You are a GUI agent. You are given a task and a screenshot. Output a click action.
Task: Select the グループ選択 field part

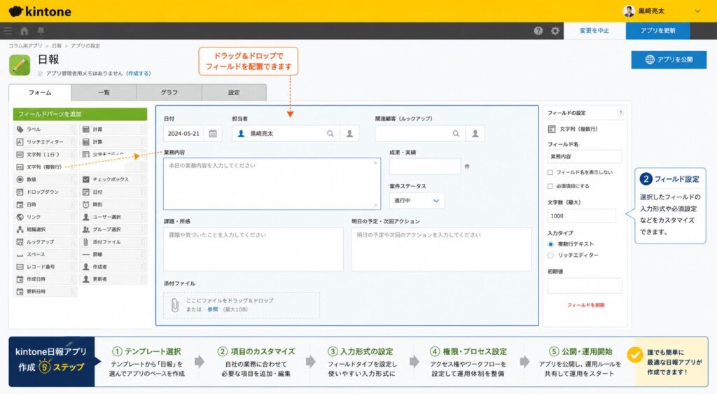pyautogui.click(x=113, y=230)
